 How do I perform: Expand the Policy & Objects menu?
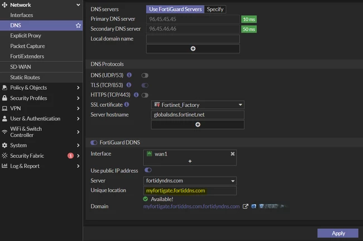pyautogui.click(x=78, y=88)
